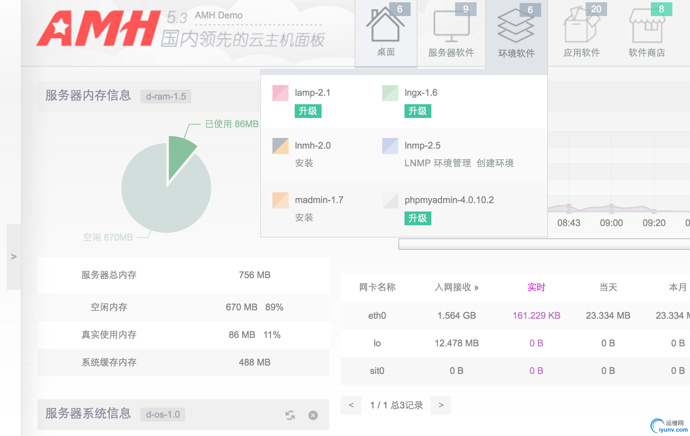The width and height of the screenshot is (690, 436).
Task: Click the d-ram-1.5 module tag
Action: 166,97
